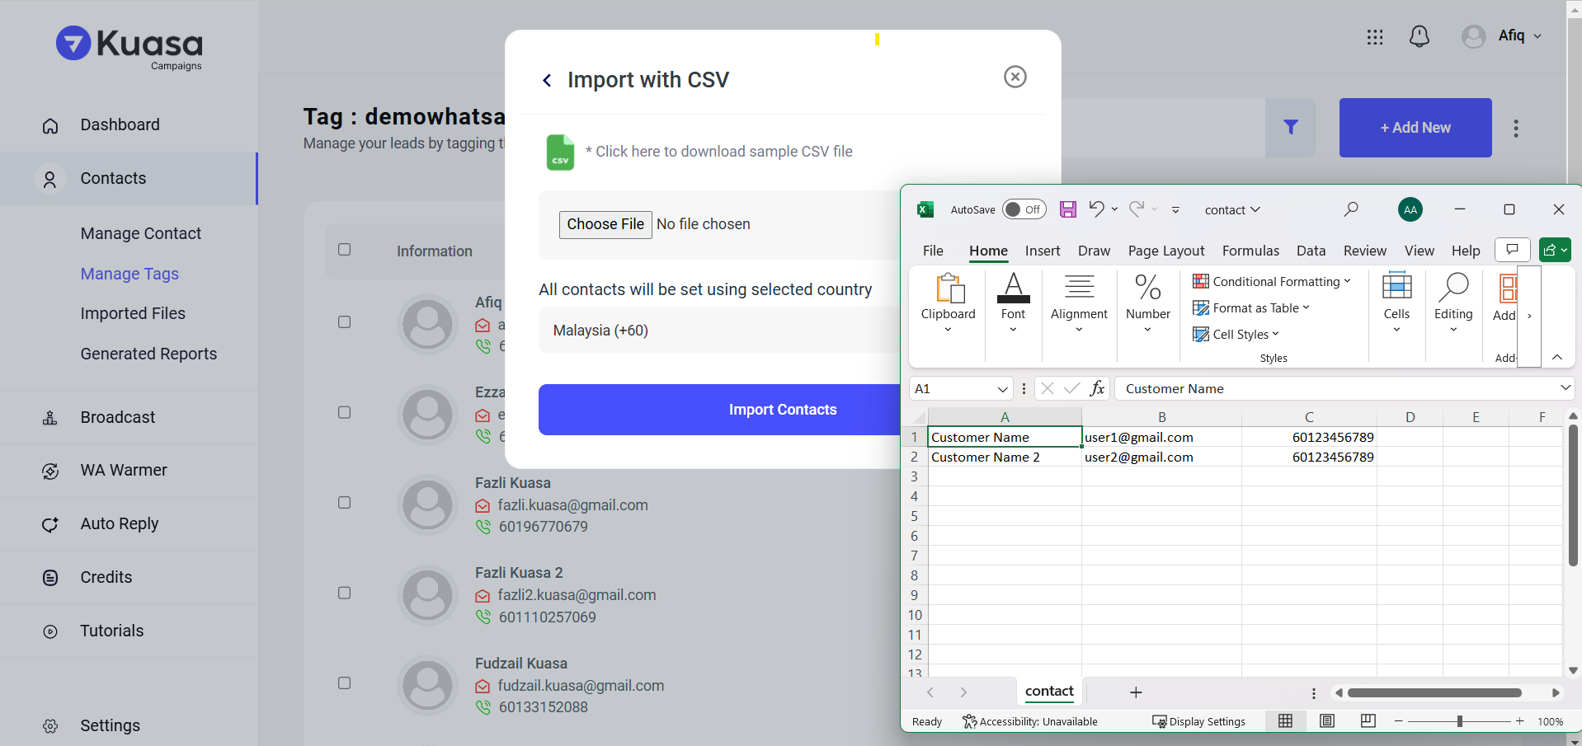The width and height of the screenshot is (1582, 746).
Task: Click the filter funnel icon
Action: [1290, 128]
